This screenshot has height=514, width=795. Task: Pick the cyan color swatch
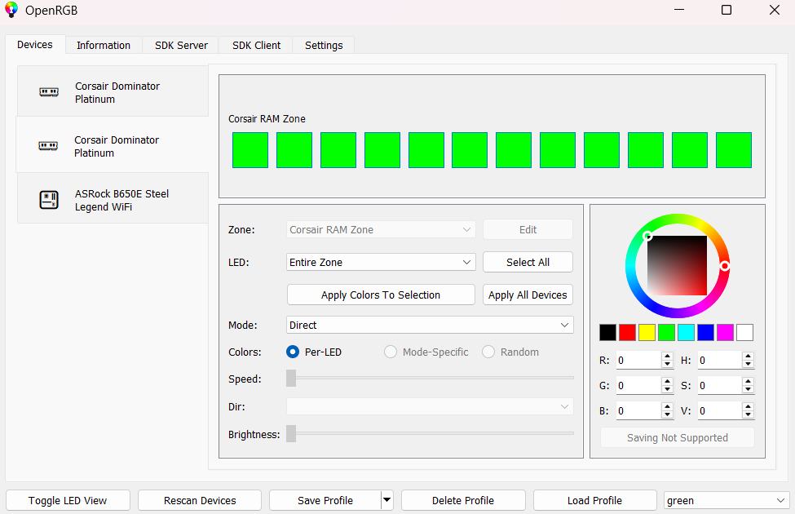pos(686,332)
